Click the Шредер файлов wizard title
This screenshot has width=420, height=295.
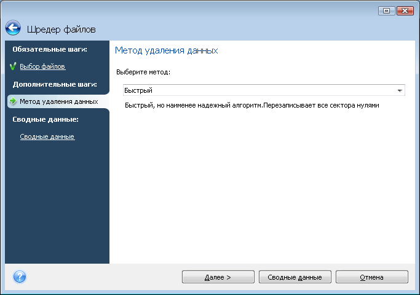61,29
